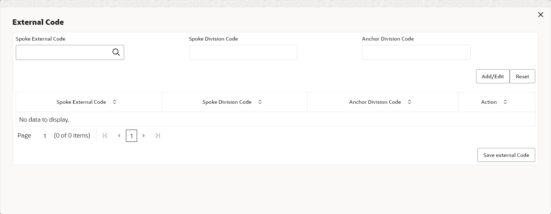Viewport: 551px width, 214px height.
Task: Click the search magnifier in Spoke External Code
Action: (116, 52)
